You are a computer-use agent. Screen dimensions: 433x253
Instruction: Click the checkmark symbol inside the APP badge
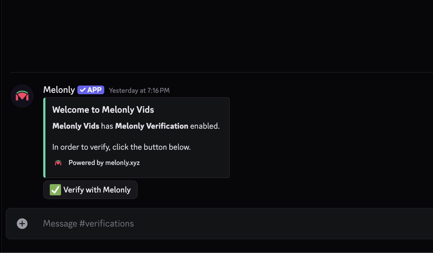(x=82, y=90)
